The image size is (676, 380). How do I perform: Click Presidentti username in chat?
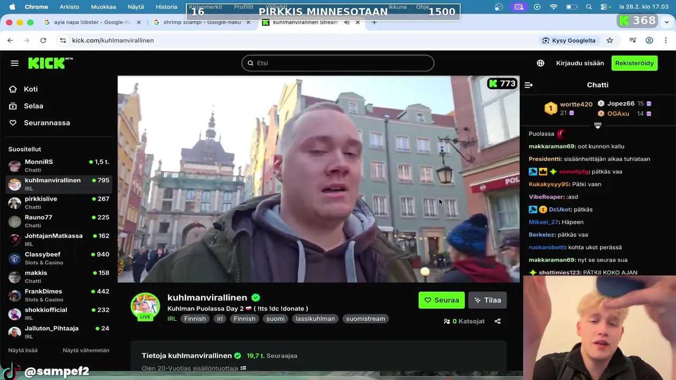point(545,159)
